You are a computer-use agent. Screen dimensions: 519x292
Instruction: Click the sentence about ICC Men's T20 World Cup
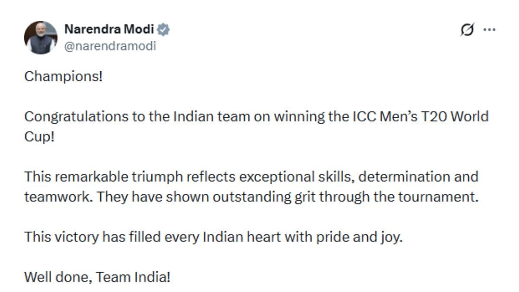(x=257, y=116)
